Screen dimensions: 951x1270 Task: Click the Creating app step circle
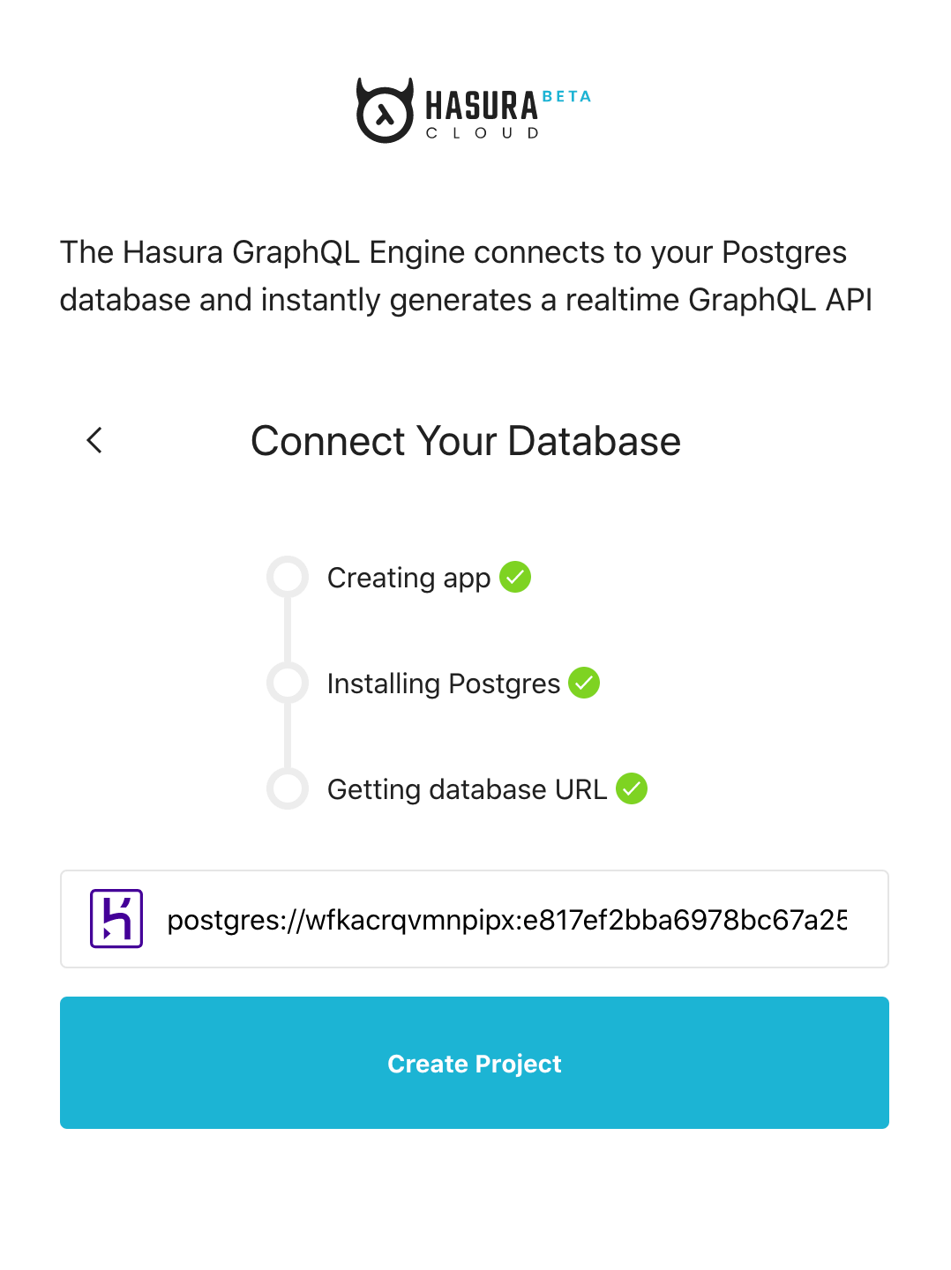(288, 578)
